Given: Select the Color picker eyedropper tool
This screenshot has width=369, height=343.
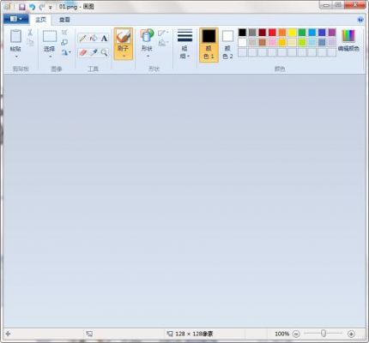Looking at the screenshot, I should point(94,52).
